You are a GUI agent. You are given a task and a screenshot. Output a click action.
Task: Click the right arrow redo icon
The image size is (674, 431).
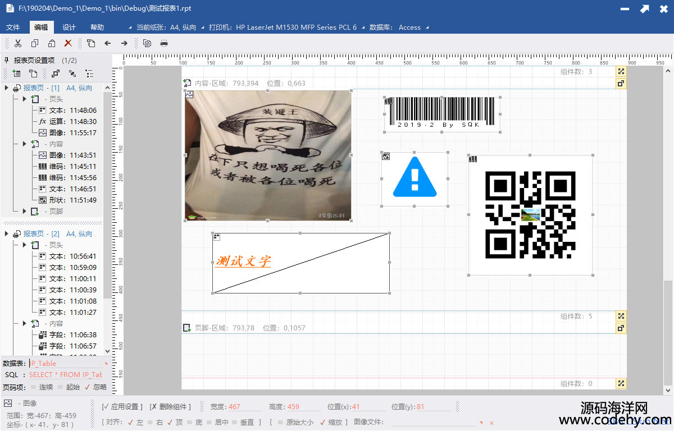point(124,43)
